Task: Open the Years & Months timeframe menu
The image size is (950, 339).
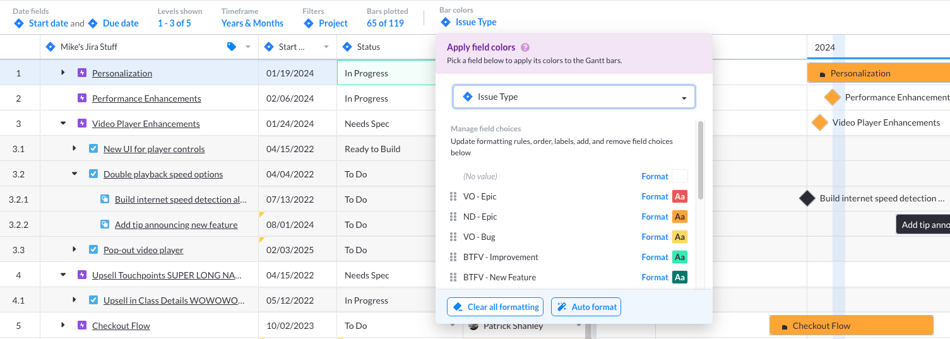Action: 252,23
